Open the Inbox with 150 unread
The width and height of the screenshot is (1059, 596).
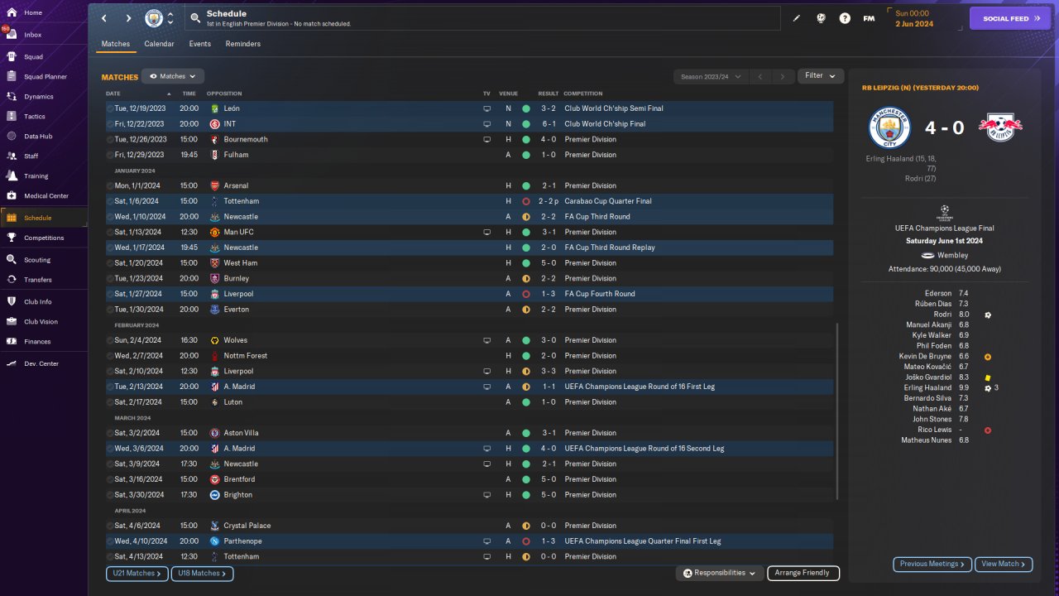coord(33,35)
